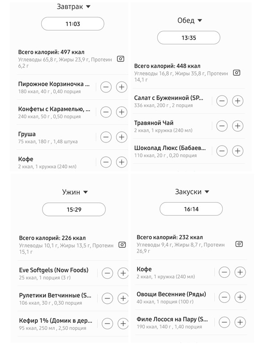Decrease Конфеты с Карамелью portion with minus
Viewport: 259px width, 345px height.
coord(106,112)
